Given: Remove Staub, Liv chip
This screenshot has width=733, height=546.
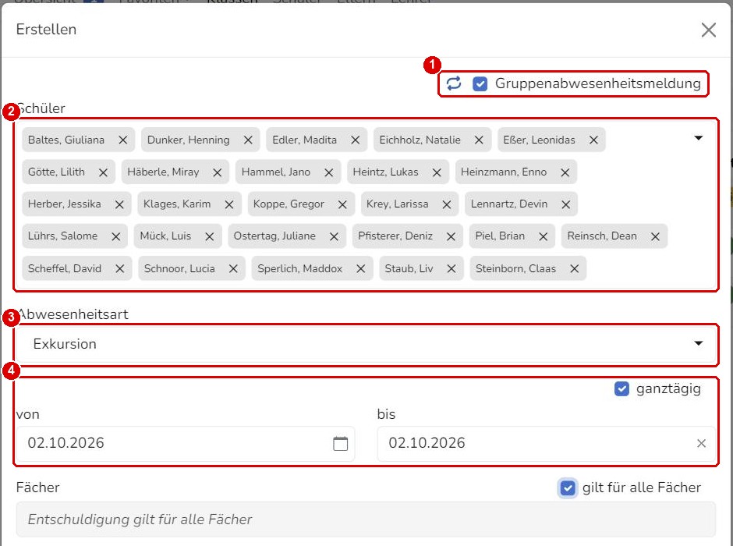Looking at the screenshot, I should point(451,269).
